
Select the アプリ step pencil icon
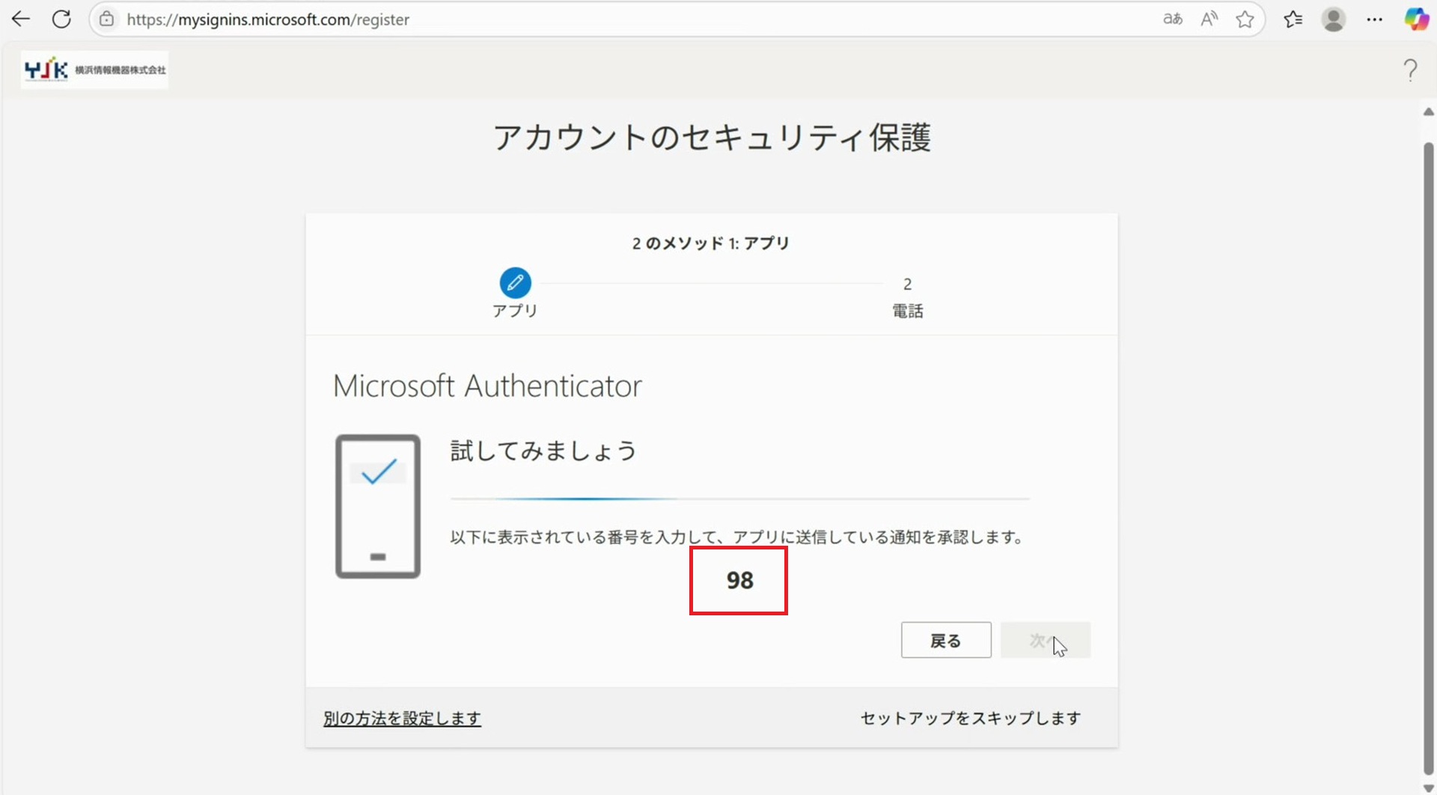[x=515, y=283]
